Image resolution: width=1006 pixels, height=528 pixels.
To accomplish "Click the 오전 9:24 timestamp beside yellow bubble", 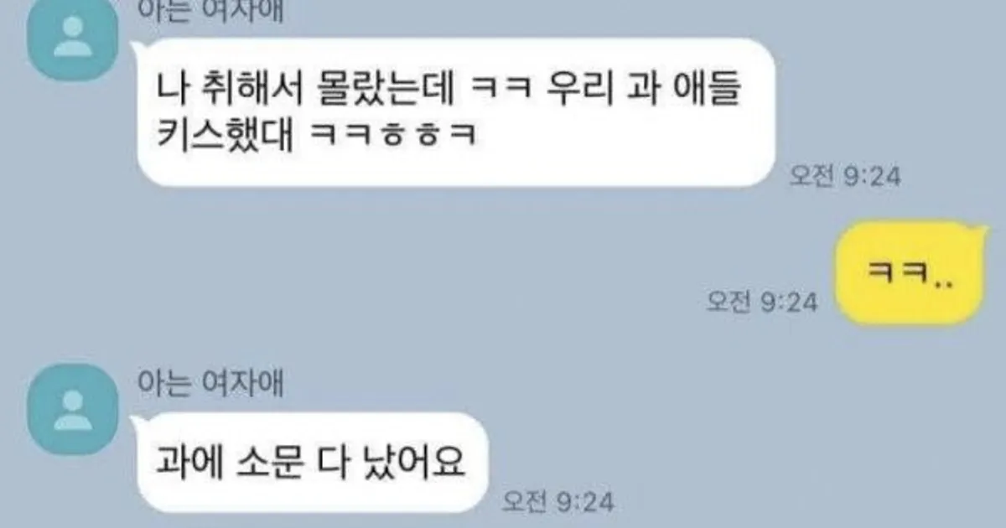I will coord(761,302).
